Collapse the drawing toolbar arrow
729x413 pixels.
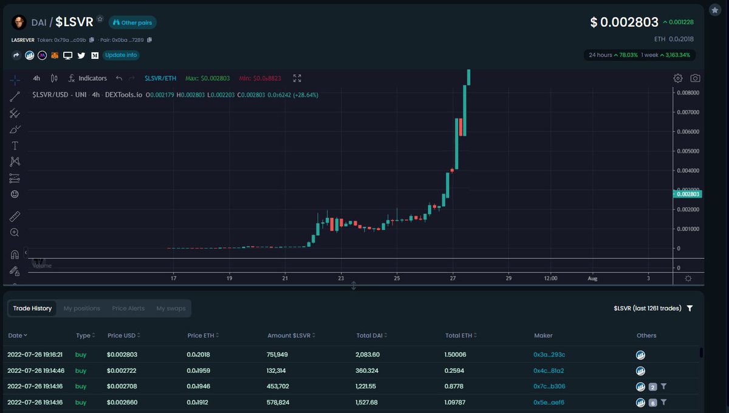tap(26, 252)
